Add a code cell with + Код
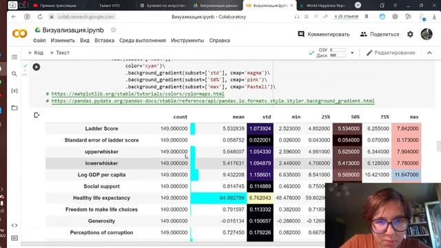441x248 pixels. tap(35, 52)
